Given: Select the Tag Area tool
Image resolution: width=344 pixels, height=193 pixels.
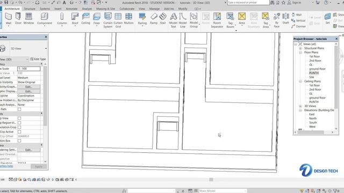Looking at the screenshot, I should [266, 20].
